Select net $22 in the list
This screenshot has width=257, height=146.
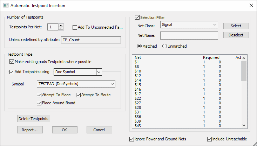[x=137, y=98]
